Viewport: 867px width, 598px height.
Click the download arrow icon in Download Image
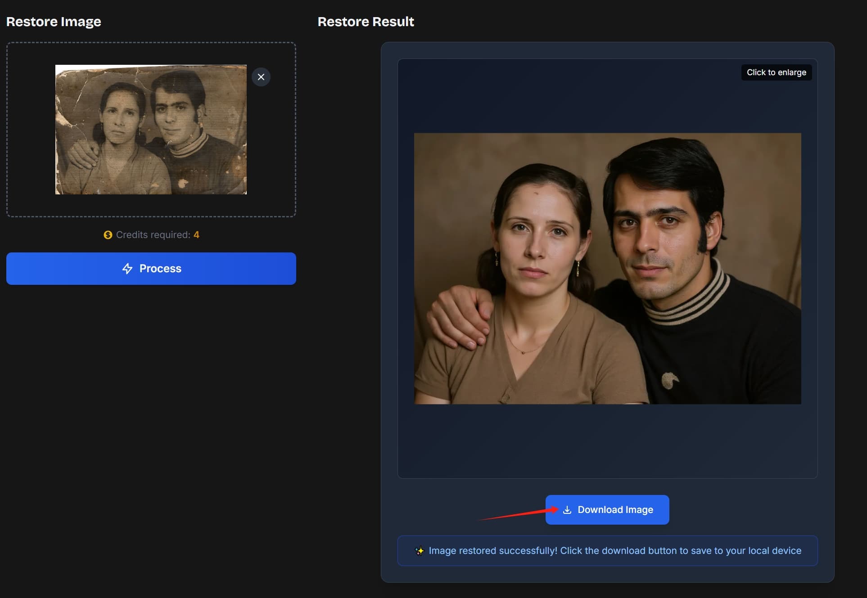(x=567, y=509)
